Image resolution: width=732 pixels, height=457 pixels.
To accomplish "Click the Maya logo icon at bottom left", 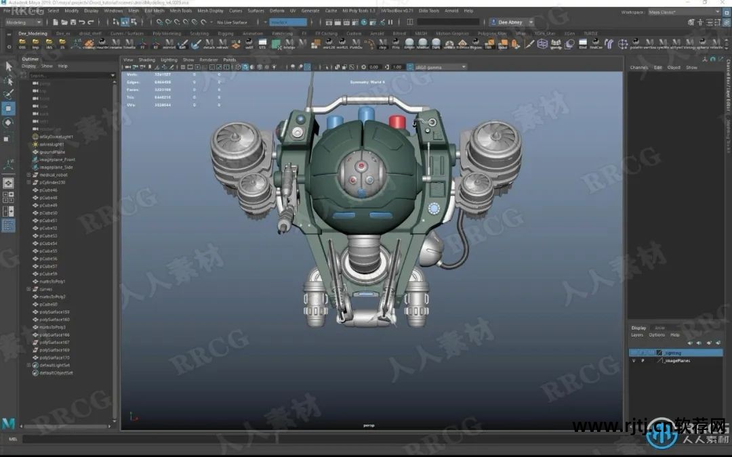I will (x=9, y=424).
